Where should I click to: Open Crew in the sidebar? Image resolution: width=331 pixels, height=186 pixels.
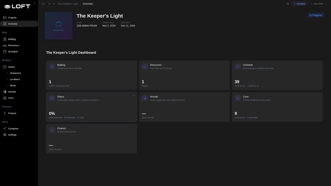pyautogui.click(x=19, y=98)
